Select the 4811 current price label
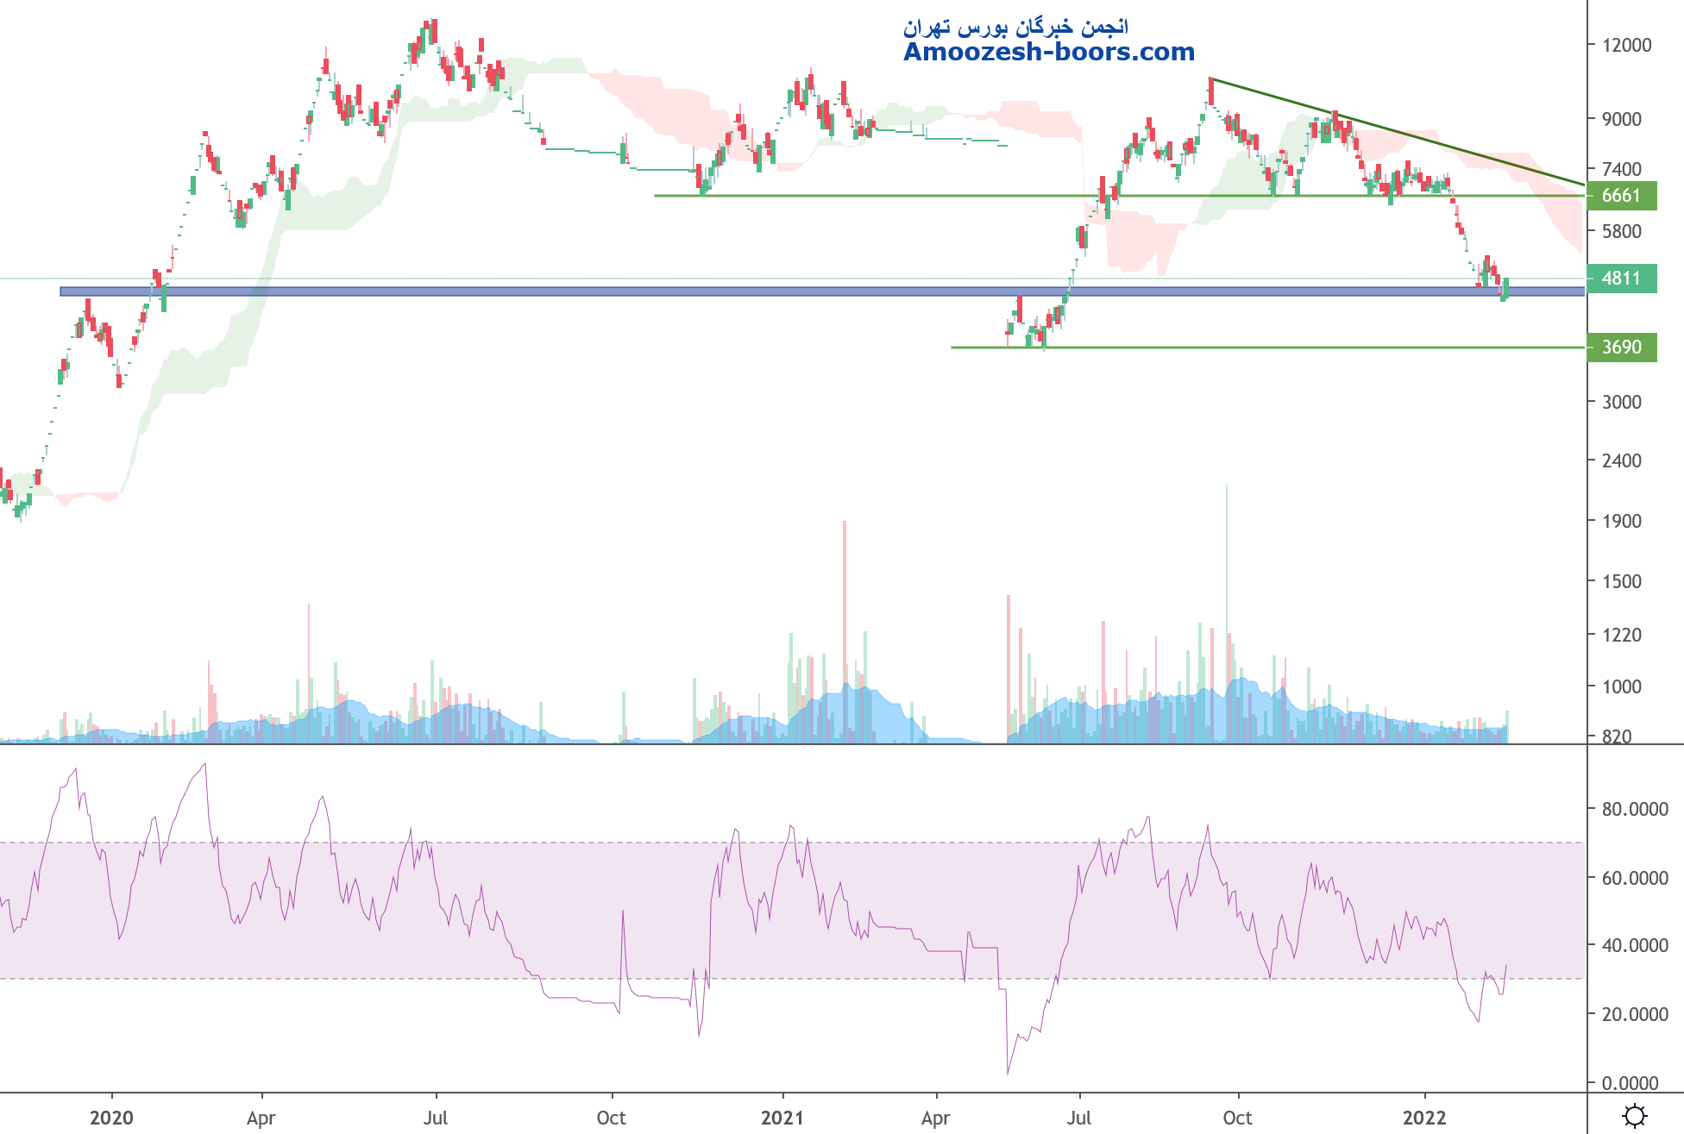 click(1621, 279)
